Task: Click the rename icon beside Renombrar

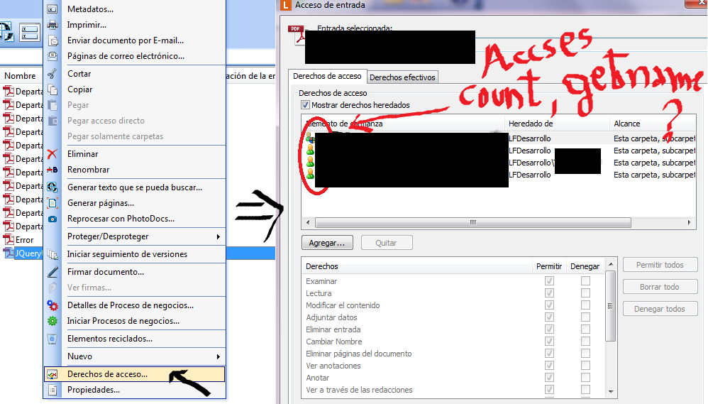Action: [x=52, y=170]
